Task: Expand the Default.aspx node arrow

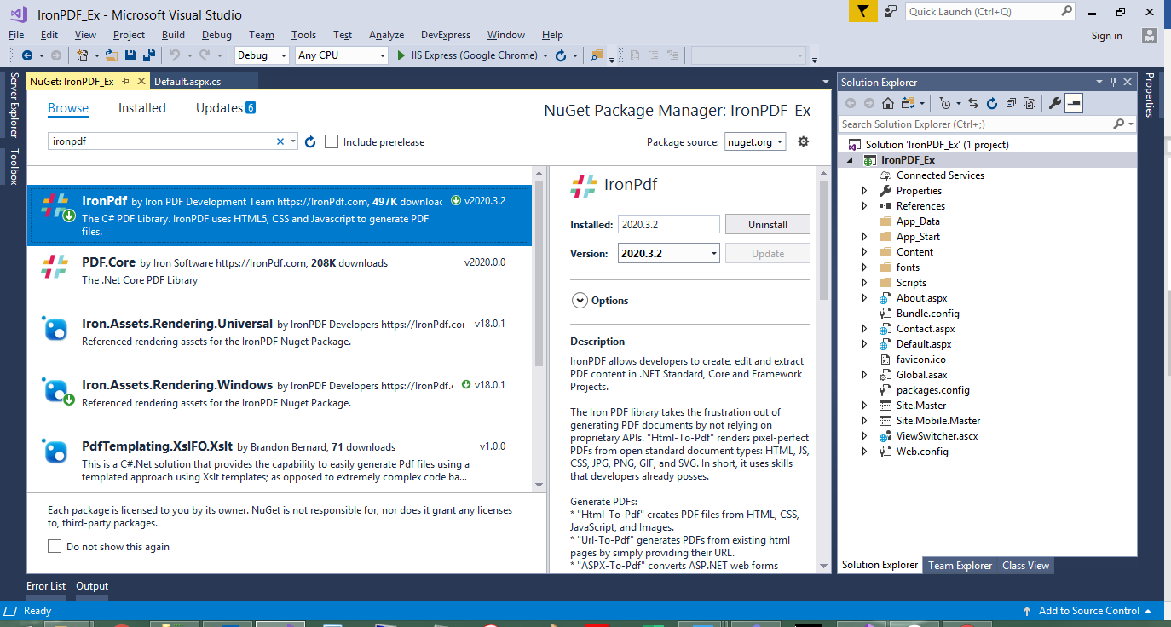Action: (864, 344)
